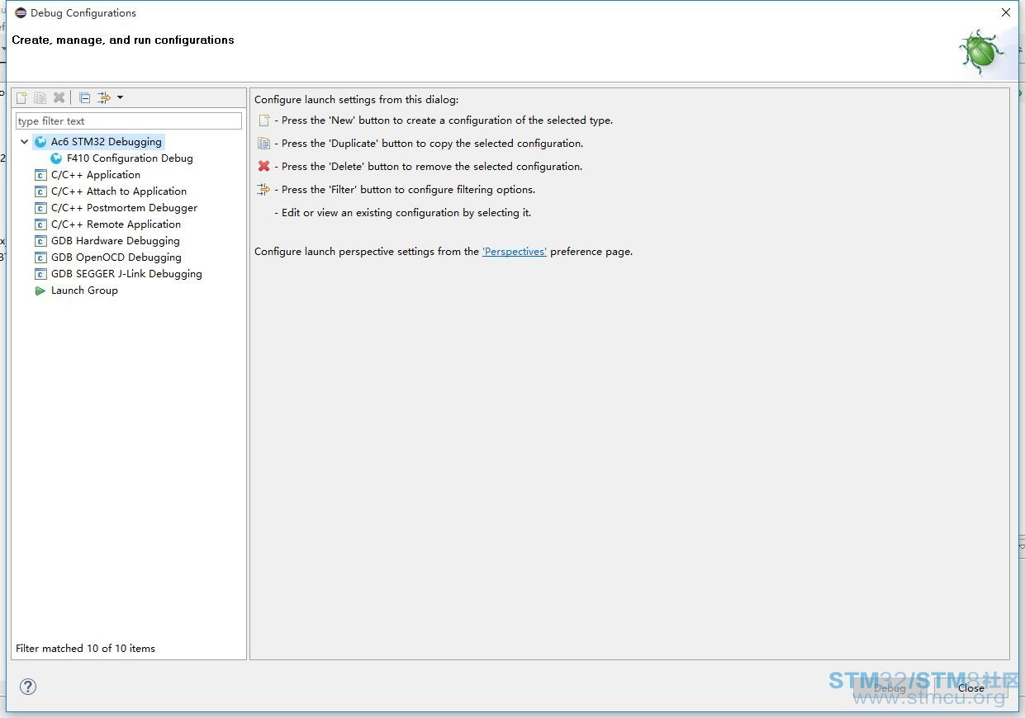Screen dimensions: 1025x718
Task: Collapse the Ac6 STM32 Debugging tree node
Action: (25, 142)
